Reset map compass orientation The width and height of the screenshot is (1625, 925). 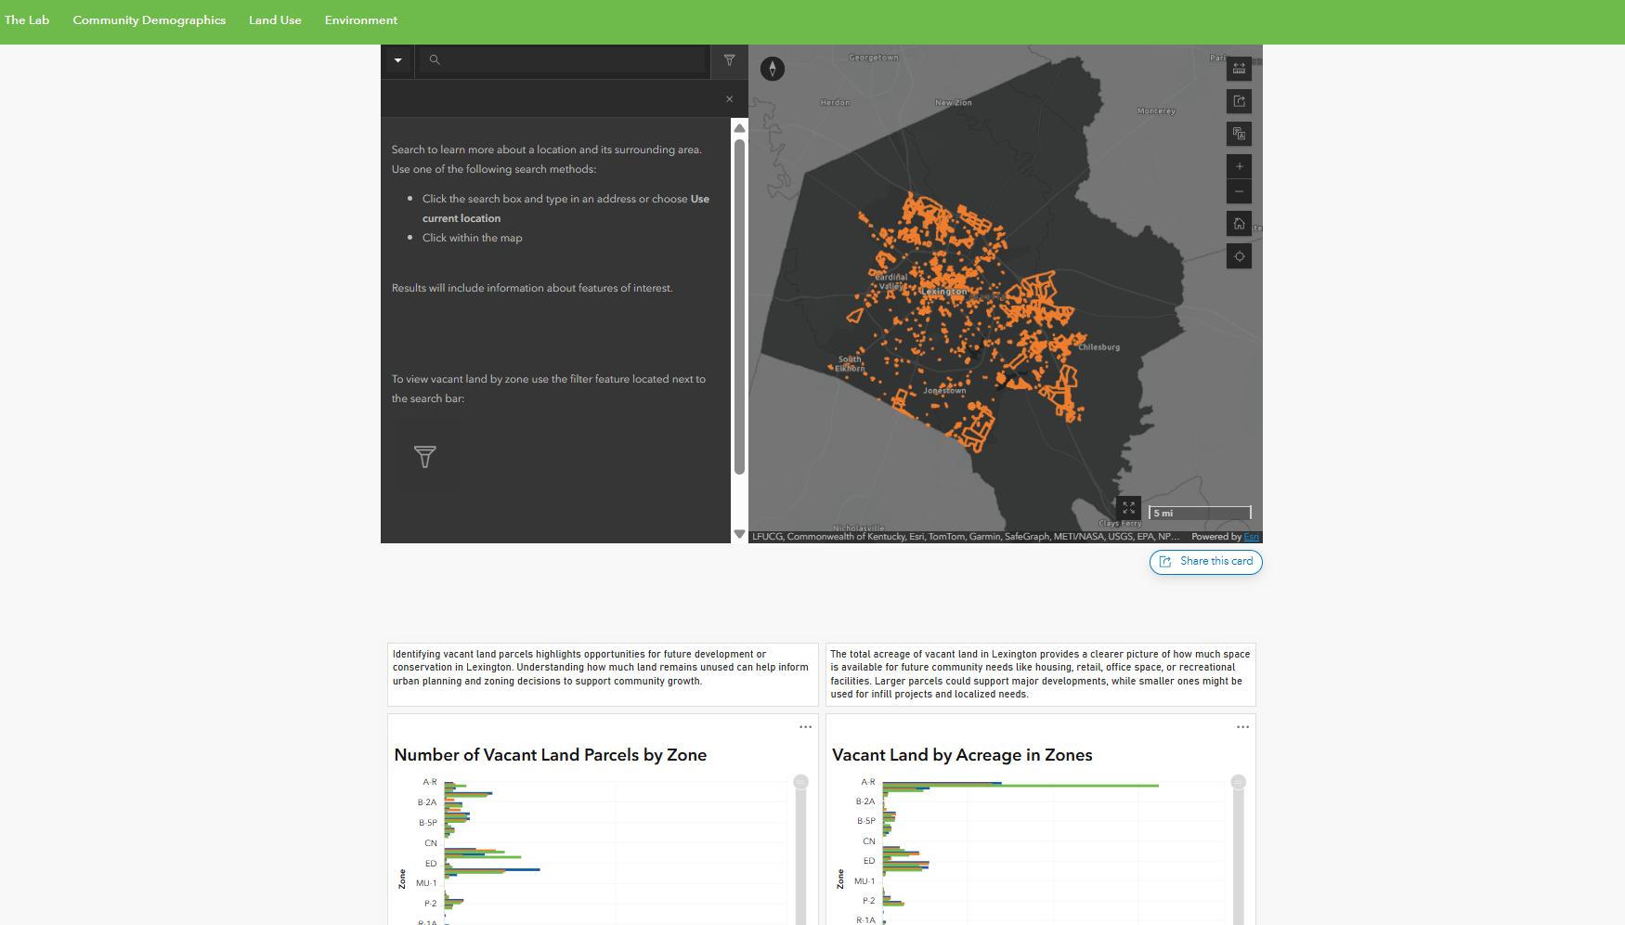pos(773,69)
